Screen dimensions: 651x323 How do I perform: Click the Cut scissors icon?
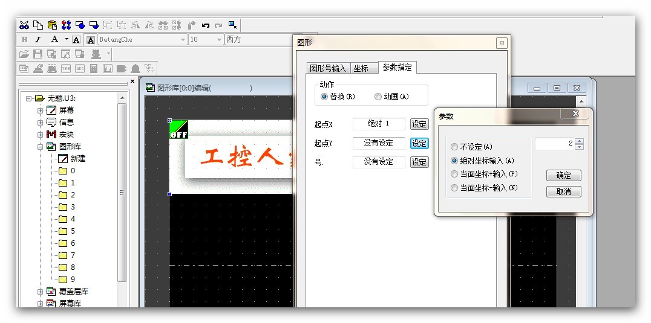point(24,25)
